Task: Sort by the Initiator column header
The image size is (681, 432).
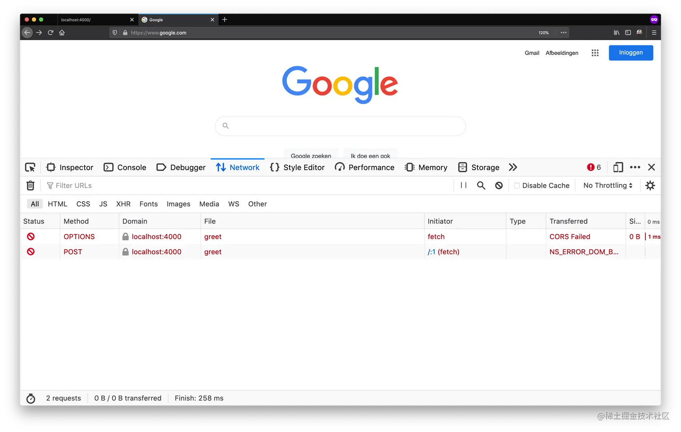Action: (x=465, y=221)
